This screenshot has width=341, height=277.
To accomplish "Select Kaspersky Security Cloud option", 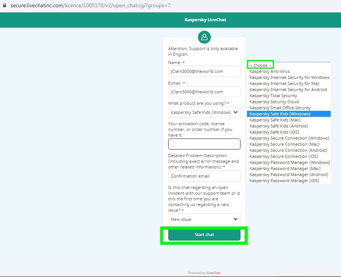I will coord(289,102).
